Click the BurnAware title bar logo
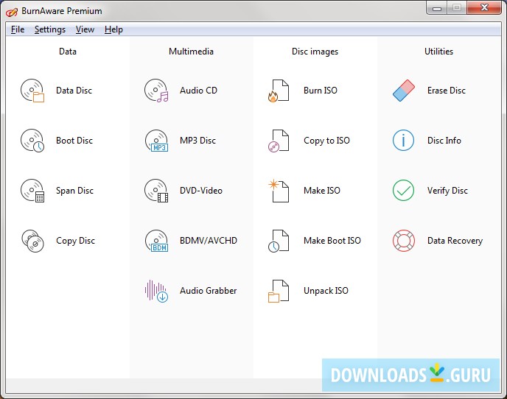The height and width of the screenshot is (399, 507). pos(12,12)
